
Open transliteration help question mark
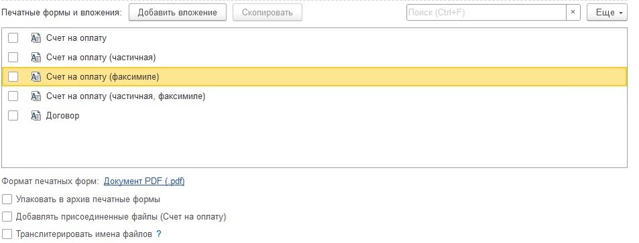(159, 234)
